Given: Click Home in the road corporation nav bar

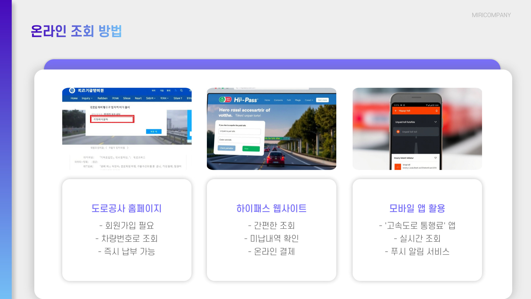Looking at the screenshot, I should pos(74,98).
